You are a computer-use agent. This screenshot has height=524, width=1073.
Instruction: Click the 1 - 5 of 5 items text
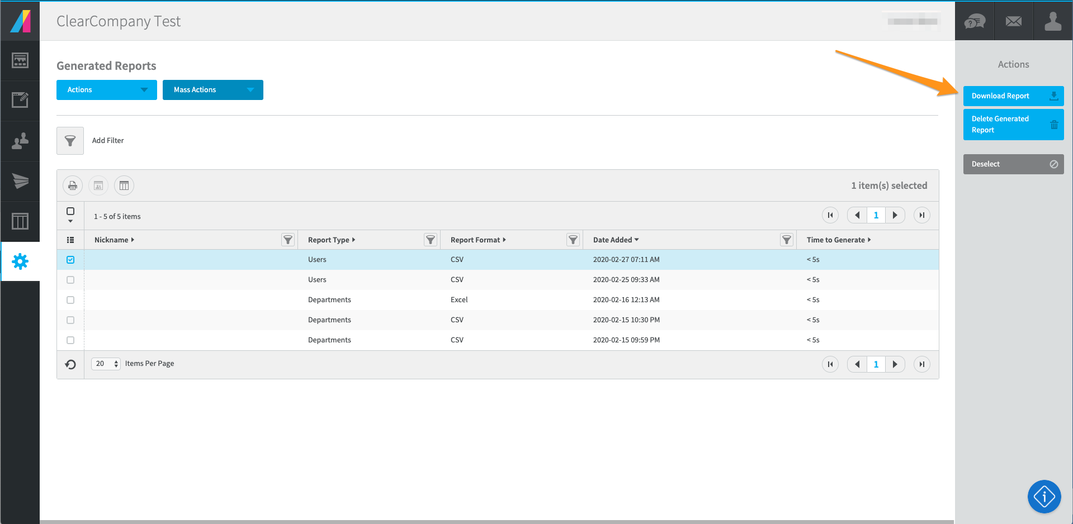tap(117, 217)
